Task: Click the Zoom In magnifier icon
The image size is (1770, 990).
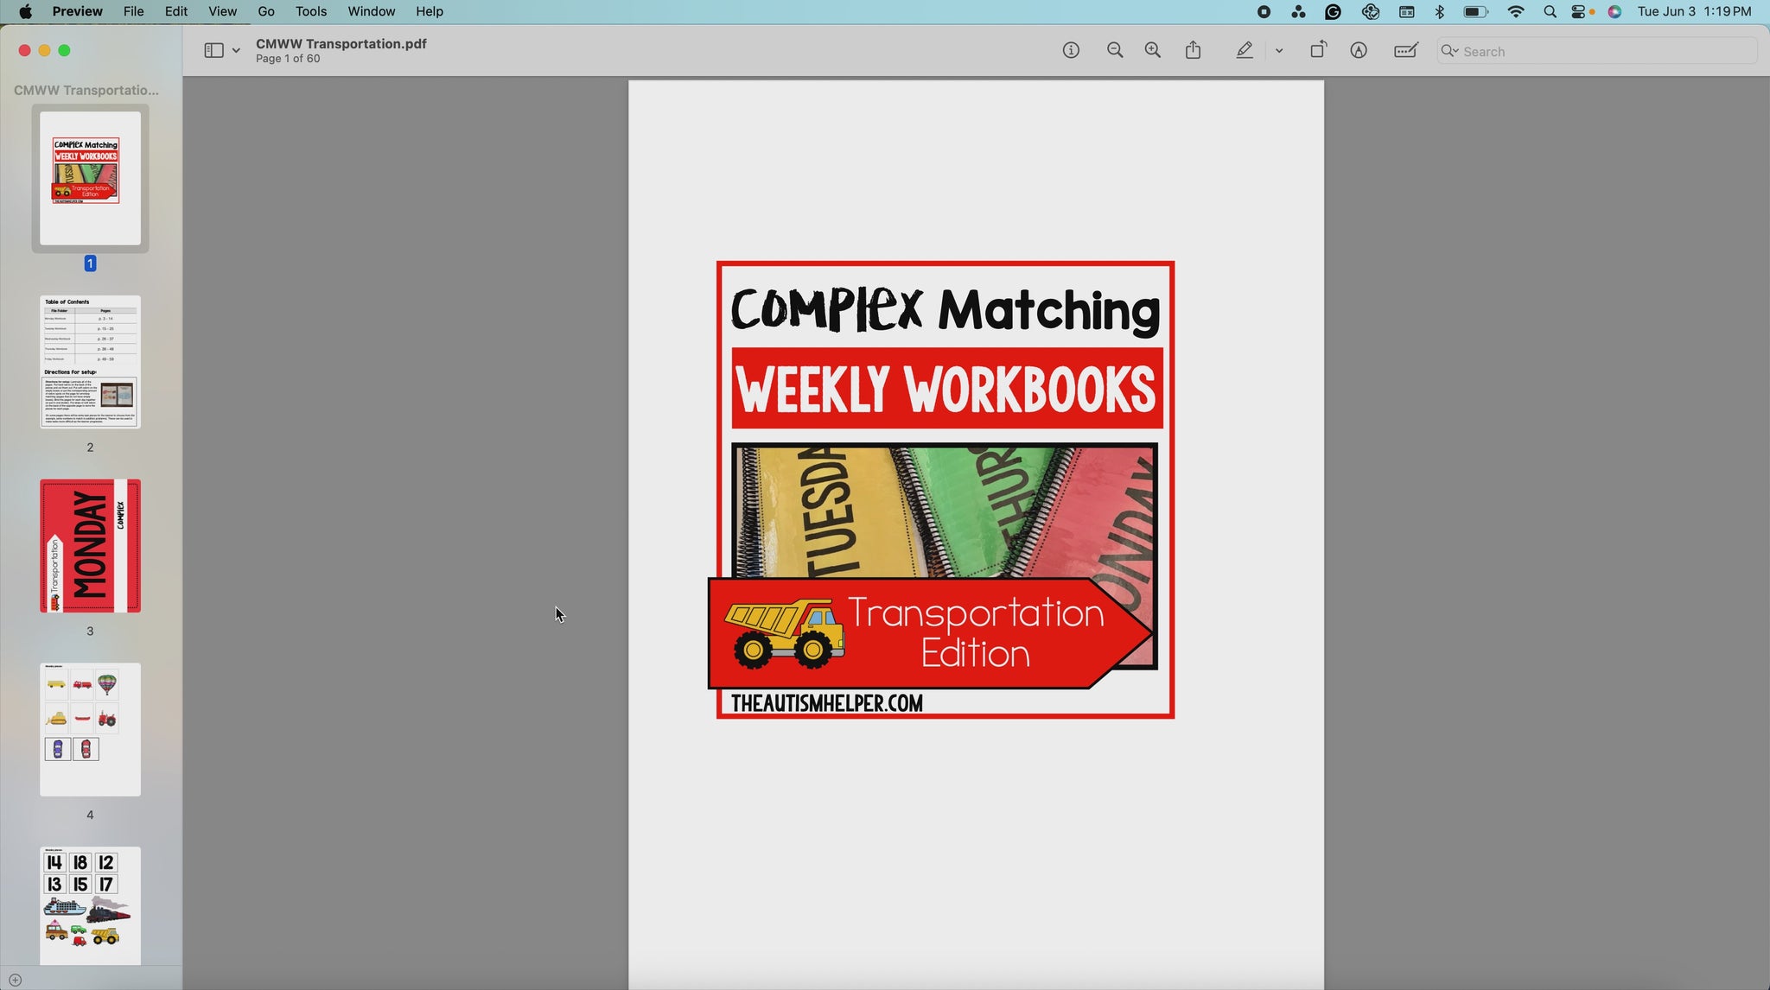Action: pos(1152,51)
